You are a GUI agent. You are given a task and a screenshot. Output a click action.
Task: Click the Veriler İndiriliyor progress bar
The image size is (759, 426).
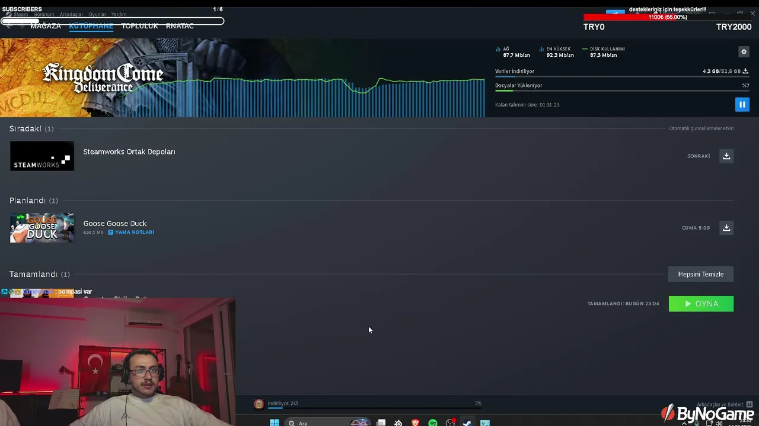pos(622,77)
